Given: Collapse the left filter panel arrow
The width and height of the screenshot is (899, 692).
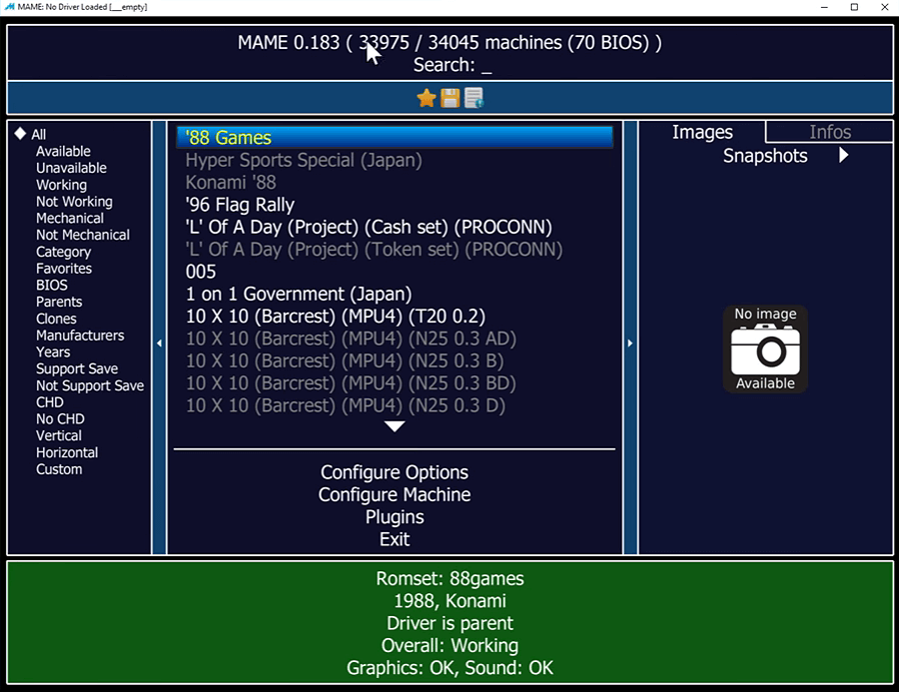Looking at the screenshot, I should (160, 343).
